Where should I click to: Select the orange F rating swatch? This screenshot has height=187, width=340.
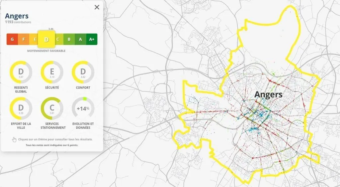[23, 39]
